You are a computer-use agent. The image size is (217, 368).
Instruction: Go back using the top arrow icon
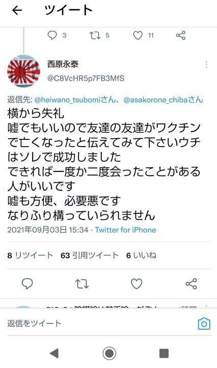click(17, 10)
